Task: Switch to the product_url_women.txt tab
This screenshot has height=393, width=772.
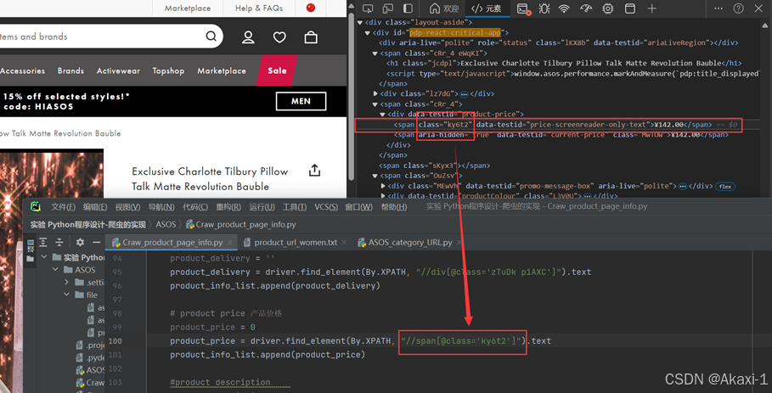Action: point(296,243)
